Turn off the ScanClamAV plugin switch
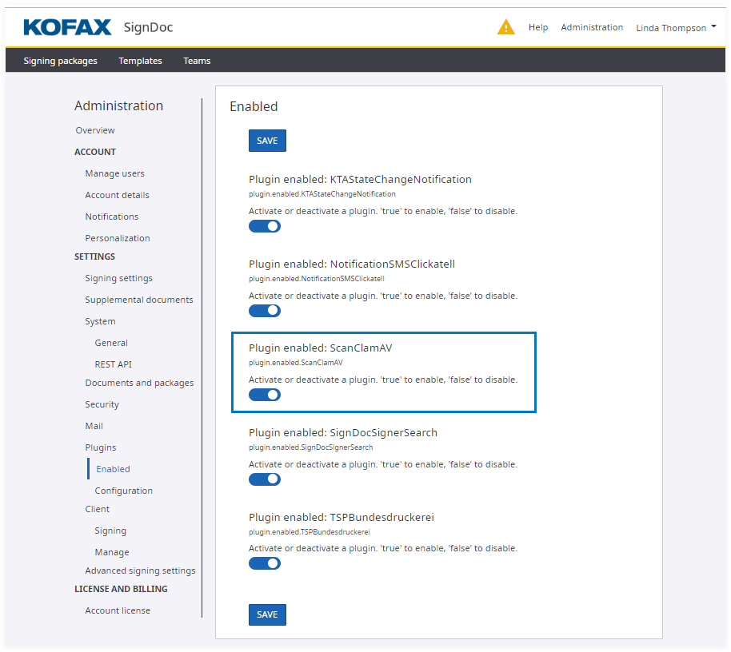The height and width of the screenshot is (652, 731). coord(265,395)
